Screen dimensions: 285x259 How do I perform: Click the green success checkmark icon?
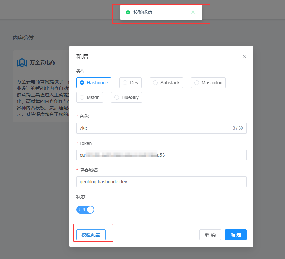128,12
